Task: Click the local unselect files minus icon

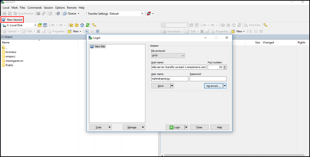Action: coord(92,31)
